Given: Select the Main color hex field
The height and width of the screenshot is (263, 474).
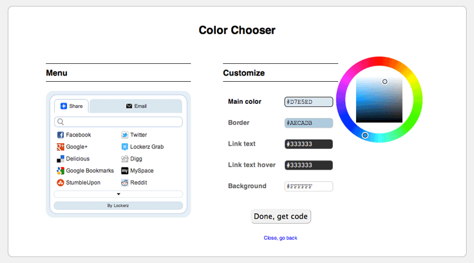Looking at the screenshot, I should [x=308, y=102].
